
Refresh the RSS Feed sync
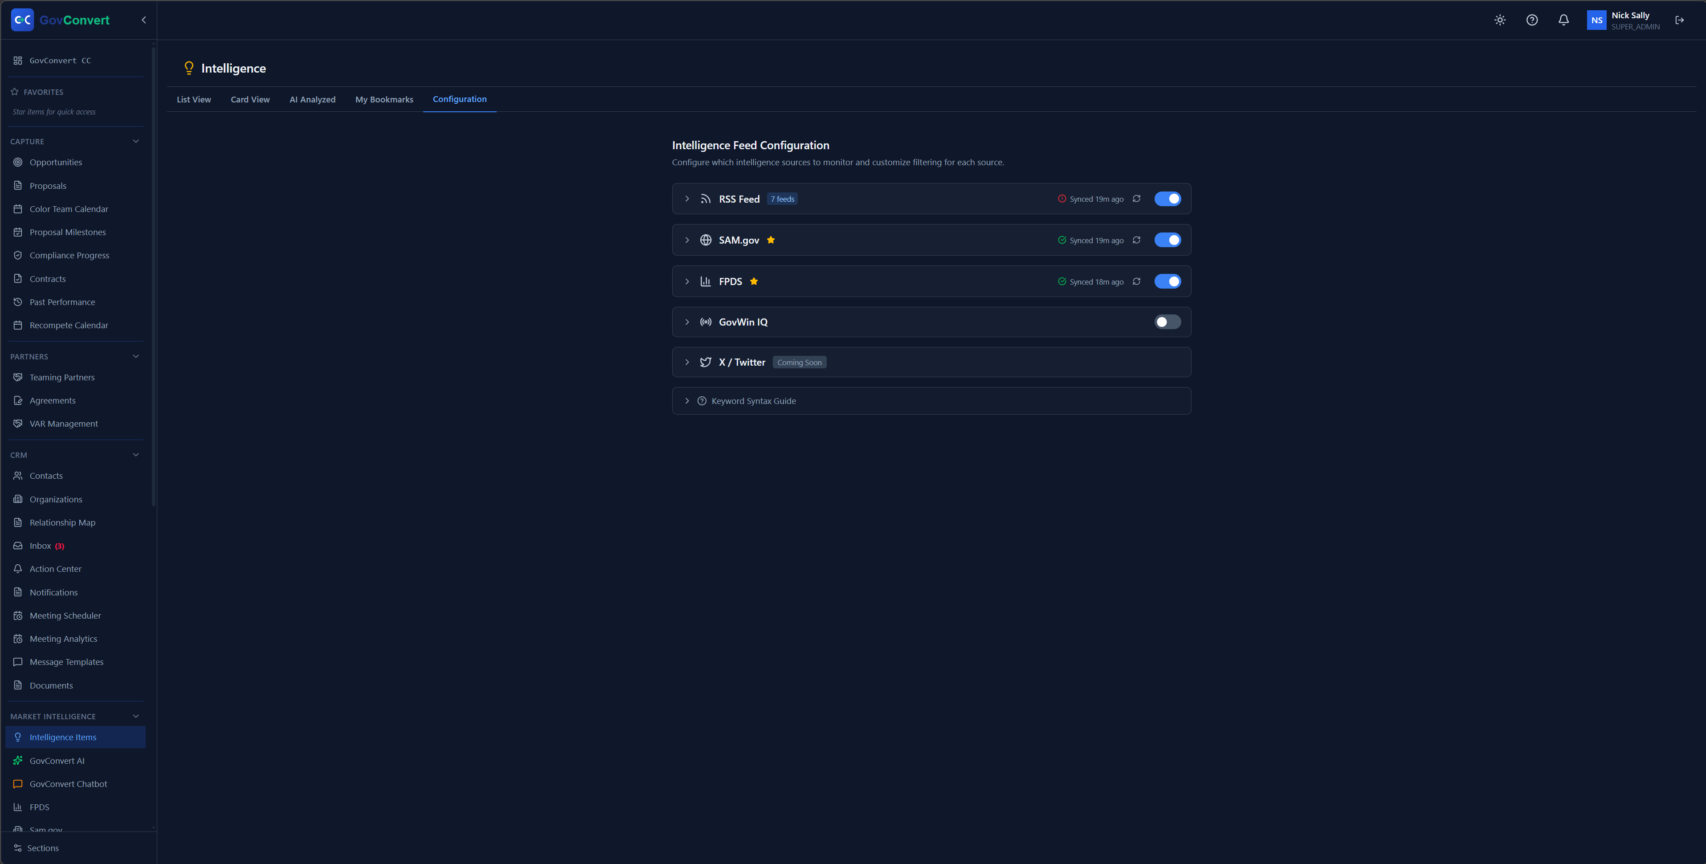(x=1136, y=199)
